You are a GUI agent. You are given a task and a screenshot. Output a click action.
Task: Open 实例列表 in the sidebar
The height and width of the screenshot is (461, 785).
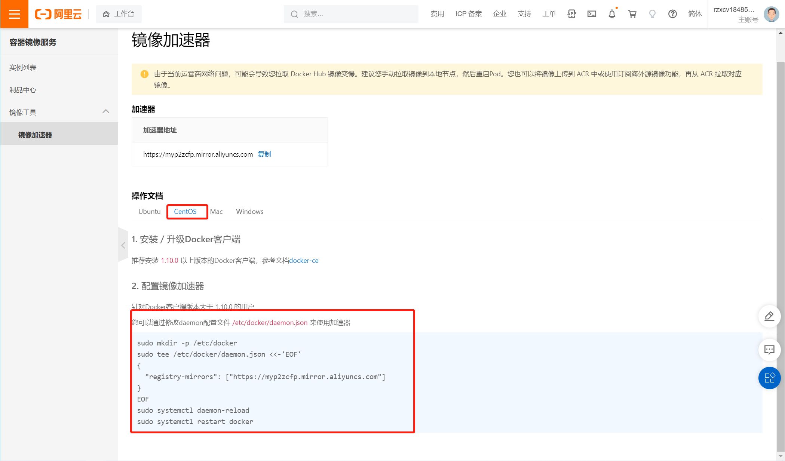pos(23,68)
